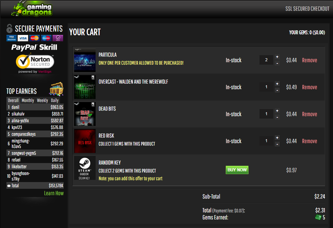Open the Overcast game thumbnail
333x228 pixels.
[x=85, y=87]
